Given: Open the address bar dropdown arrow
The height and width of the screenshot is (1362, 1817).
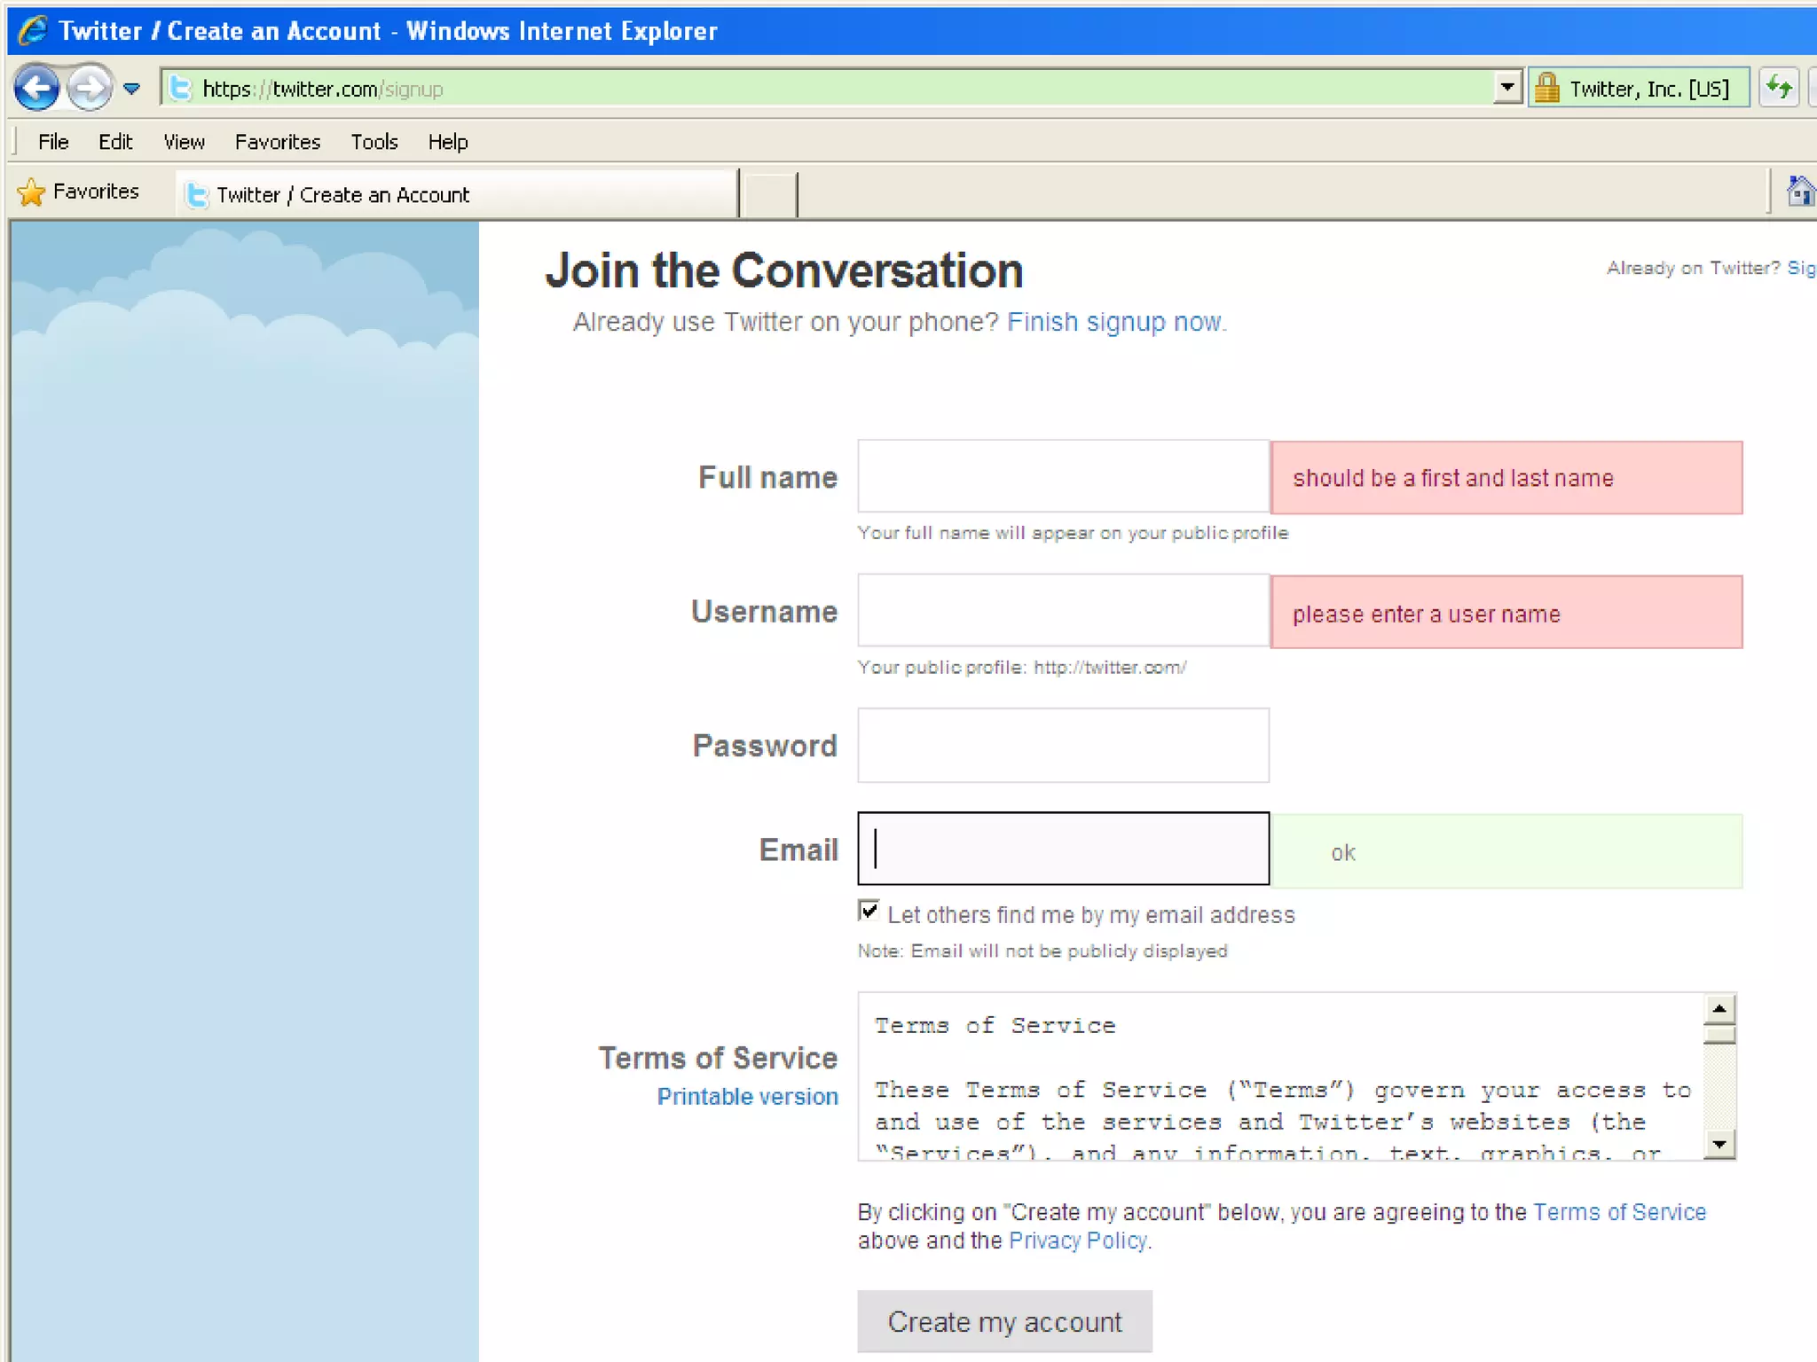Looking at the screenshot, I should click(x=1506, y=89).
